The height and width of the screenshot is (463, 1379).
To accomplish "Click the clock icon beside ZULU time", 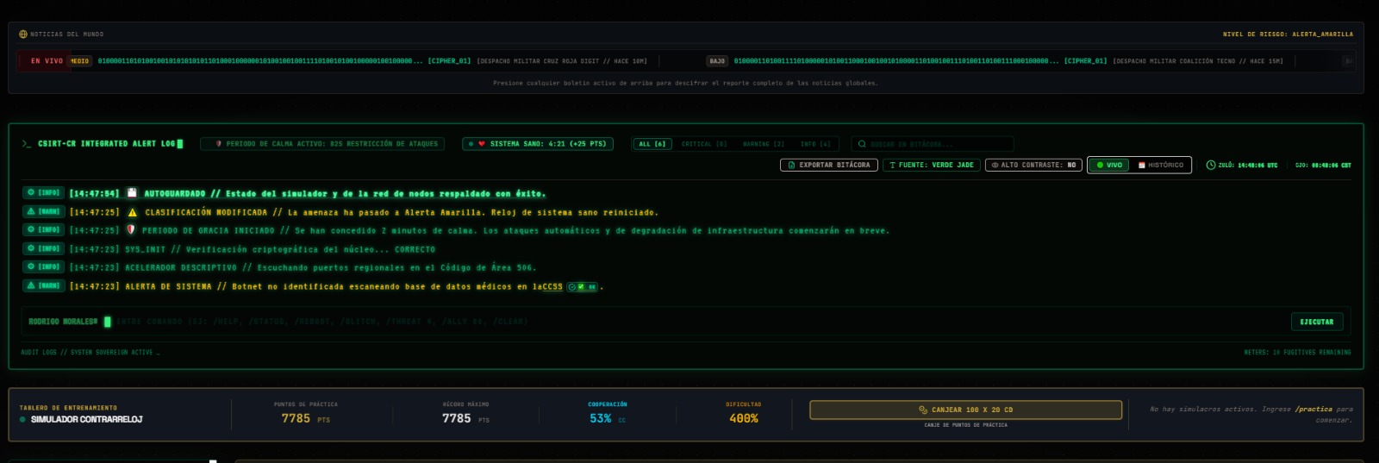I will coord(1211,165).
